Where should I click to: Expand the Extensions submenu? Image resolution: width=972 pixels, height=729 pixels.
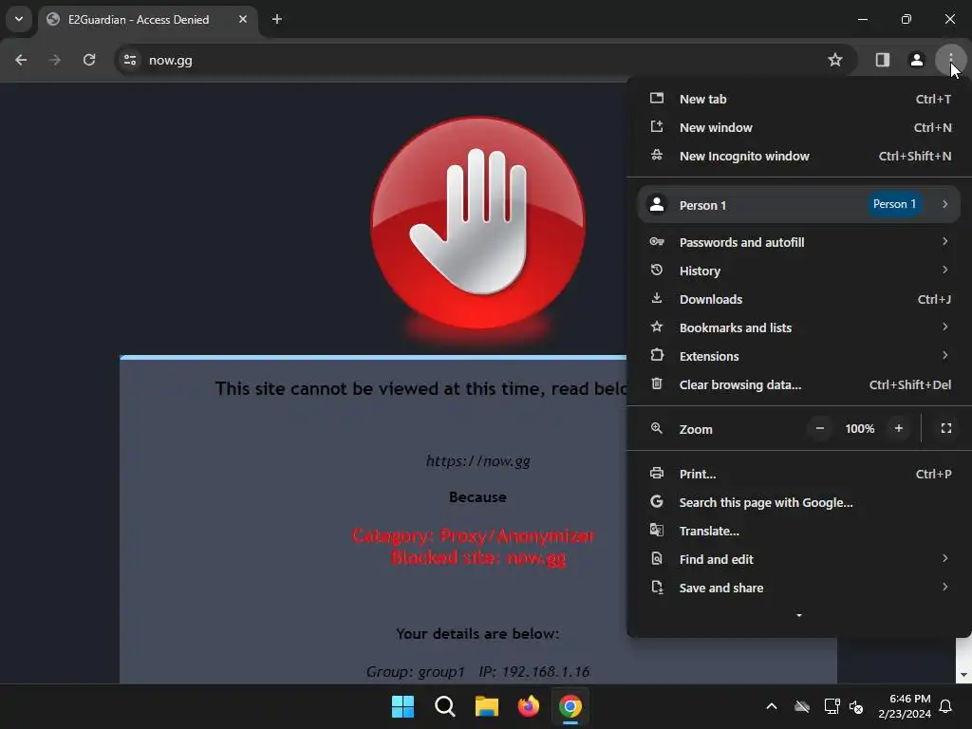coord(799,357)
